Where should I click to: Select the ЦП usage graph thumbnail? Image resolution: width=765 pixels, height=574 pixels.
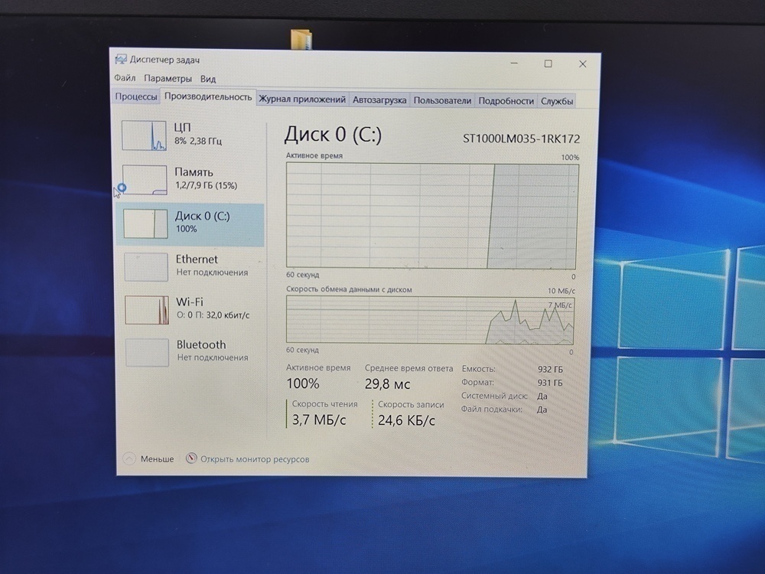pos(144,135)
